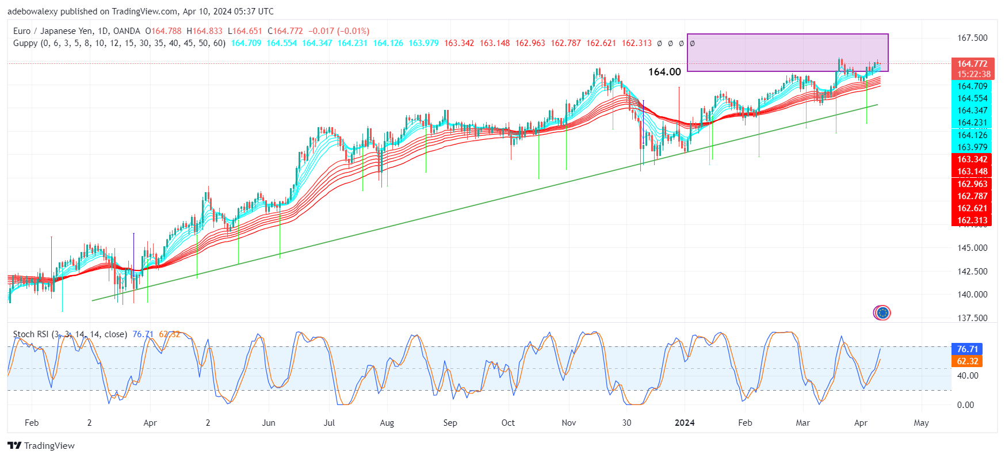Viewport: 1005px width, 458px height.
Task: Select the 164.00 text annotation on chart
Action: click(664, 72)
